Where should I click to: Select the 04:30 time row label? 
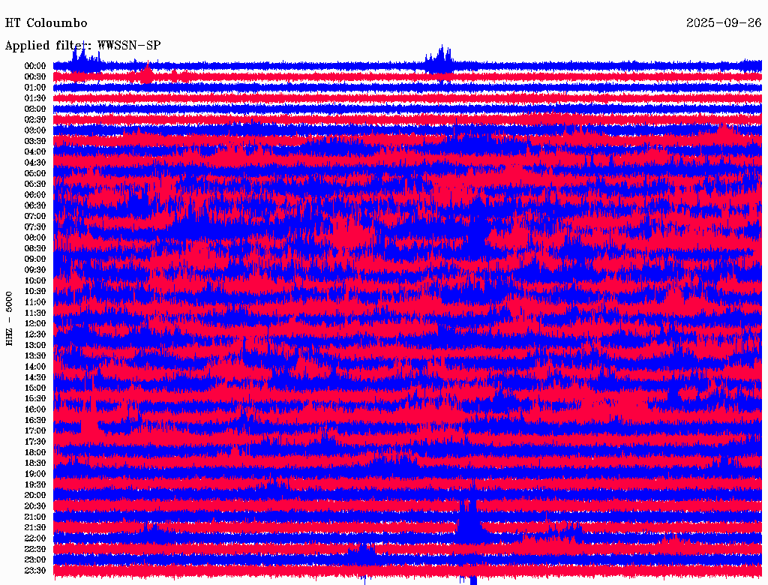(35, 163)
